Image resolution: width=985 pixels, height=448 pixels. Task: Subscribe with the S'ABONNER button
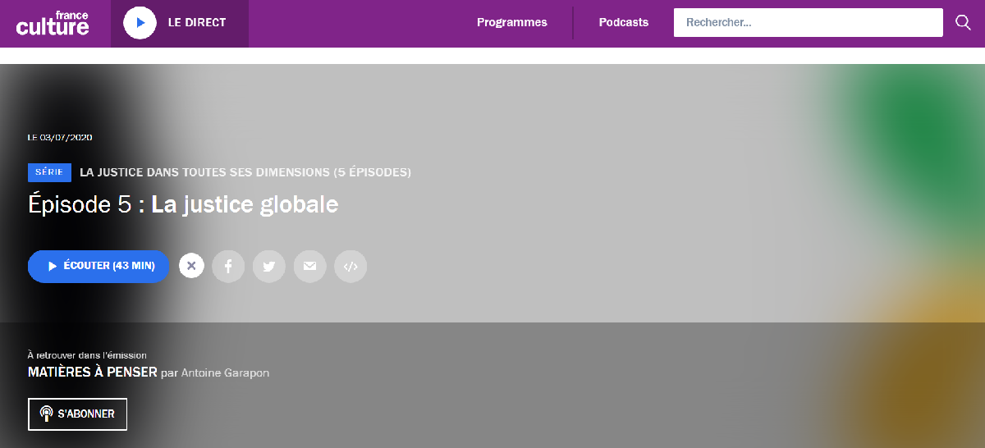[77, 414]
